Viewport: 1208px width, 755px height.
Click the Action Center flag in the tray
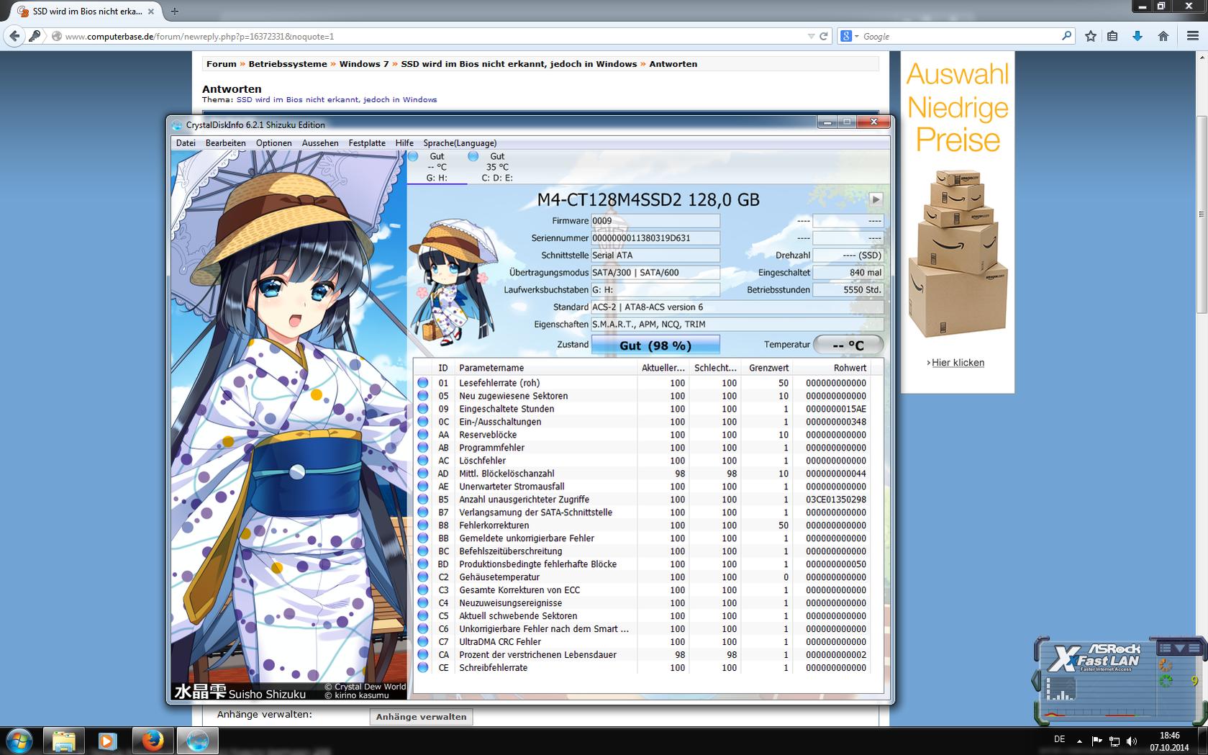[1096, 741]
